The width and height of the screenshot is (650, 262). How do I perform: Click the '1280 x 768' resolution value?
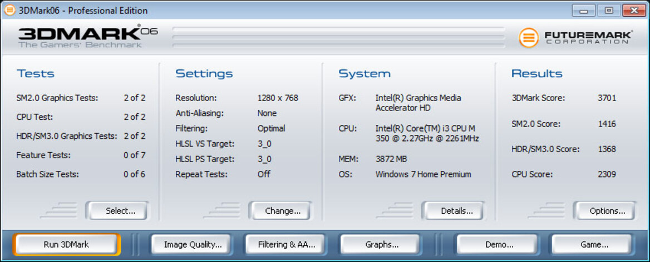[277, 98]
